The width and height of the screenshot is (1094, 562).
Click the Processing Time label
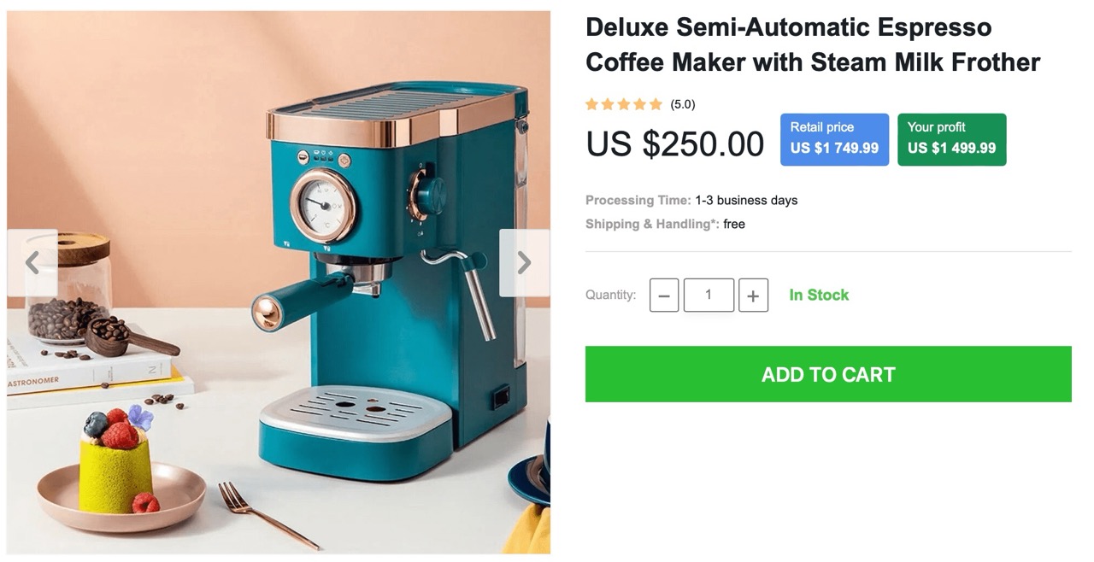tap(638, 200)
